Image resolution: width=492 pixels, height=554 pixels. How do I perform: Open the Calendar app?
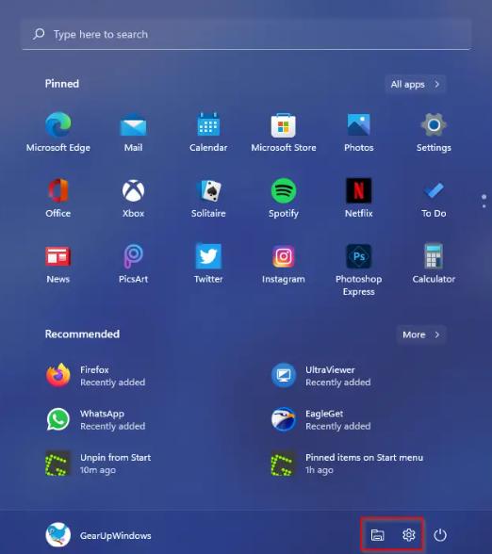click(208, 133)
